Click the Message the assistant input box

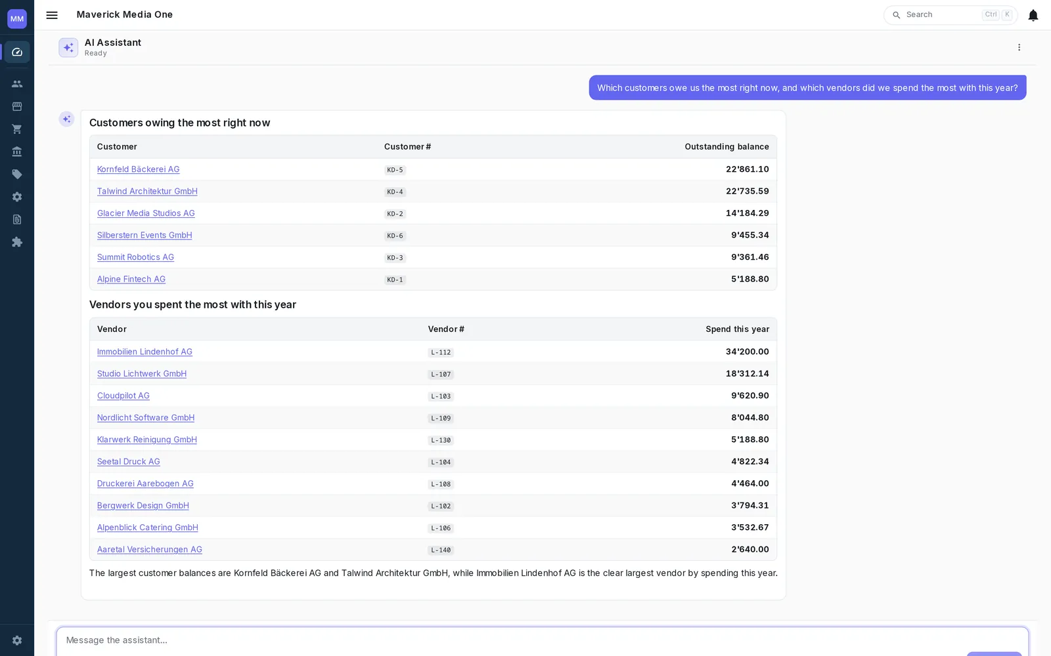click(x=542, y=640)
